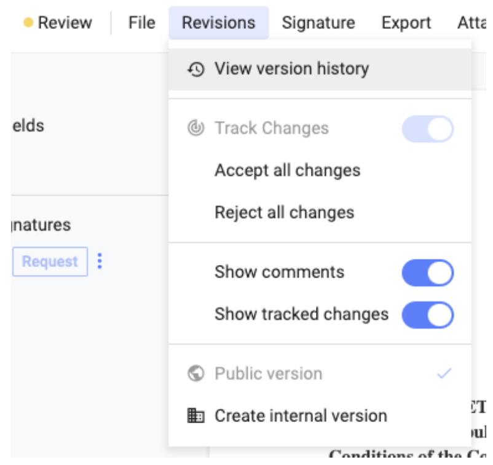Select View version history
This screenshot has width=493, height=465.
tap(291, 69)
